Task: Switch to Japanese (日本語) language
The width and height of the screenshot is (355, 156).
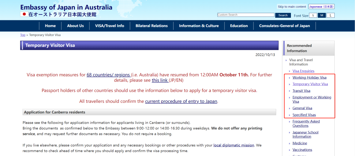Action: tap(321, 7)
